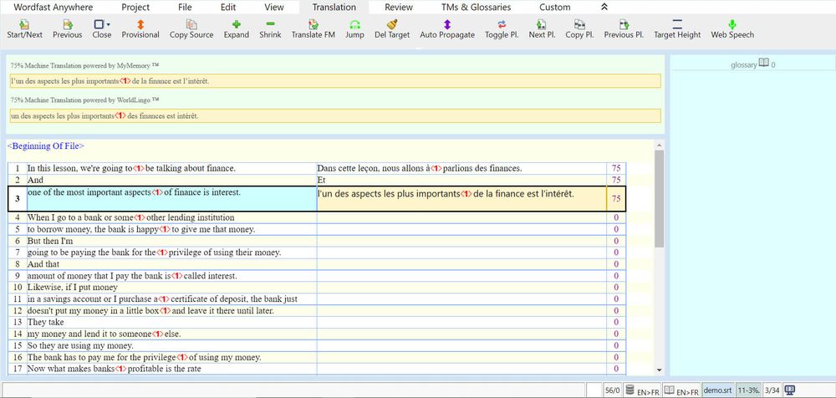836x398 pixels.
Task: Click the Start/Next segment icon
Action: click(x=24, y=24)
